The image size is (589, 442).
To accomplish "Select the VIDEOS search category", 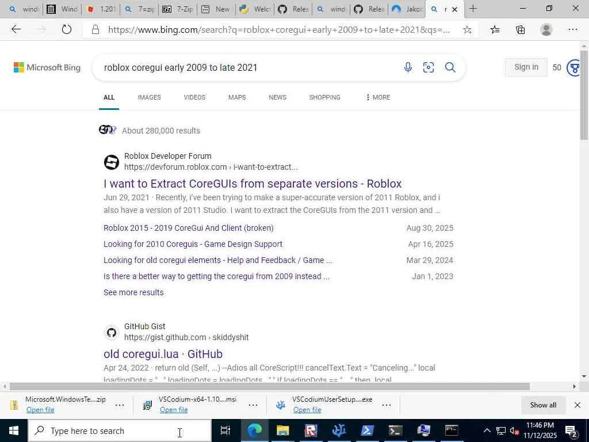I will [194, 97].
